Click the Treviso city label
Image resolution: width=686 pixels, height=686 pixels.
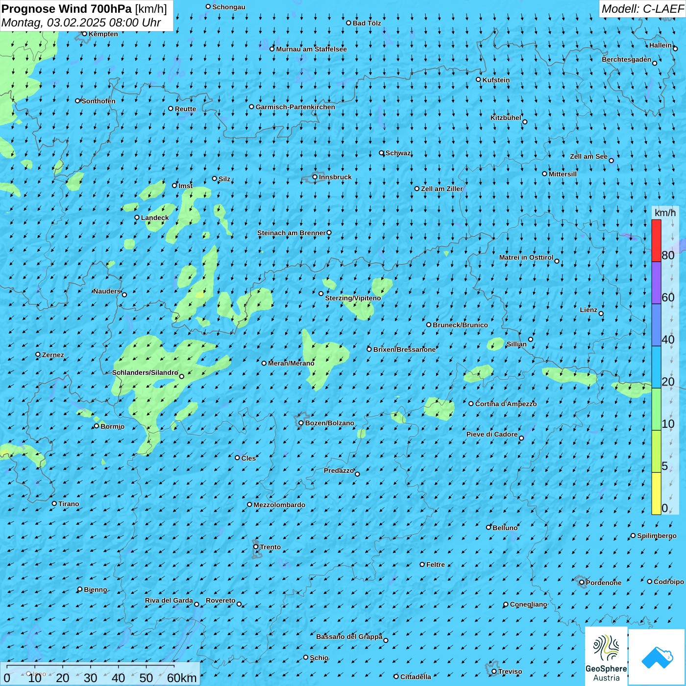[x=510, y=671]
